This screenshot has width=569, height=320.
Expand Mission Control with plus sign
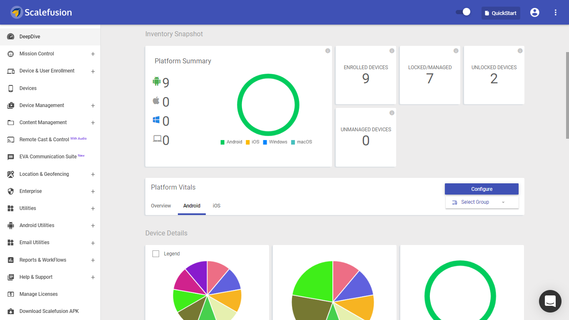93,54
